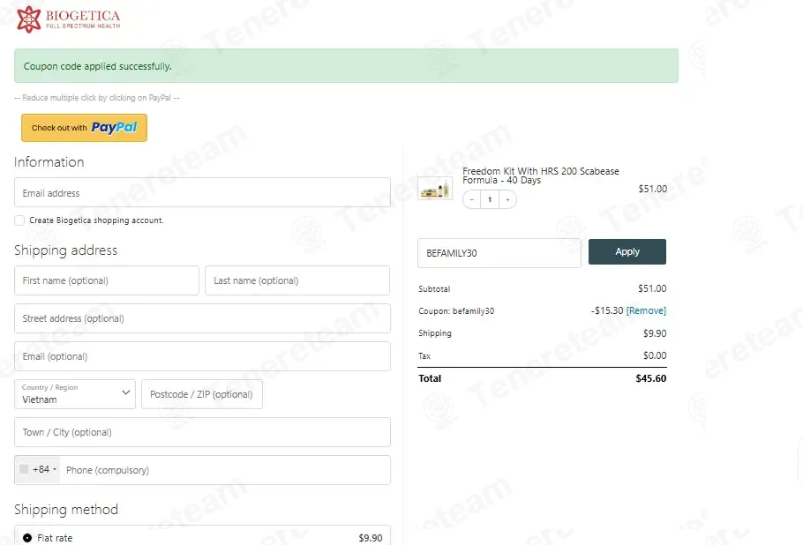Increase product quantity with plus button

coord(507,199)
